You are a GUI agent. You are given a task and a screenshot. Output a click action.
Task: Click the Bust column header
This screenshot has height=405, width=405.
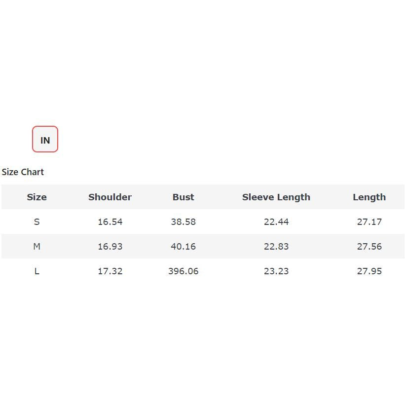183,197
